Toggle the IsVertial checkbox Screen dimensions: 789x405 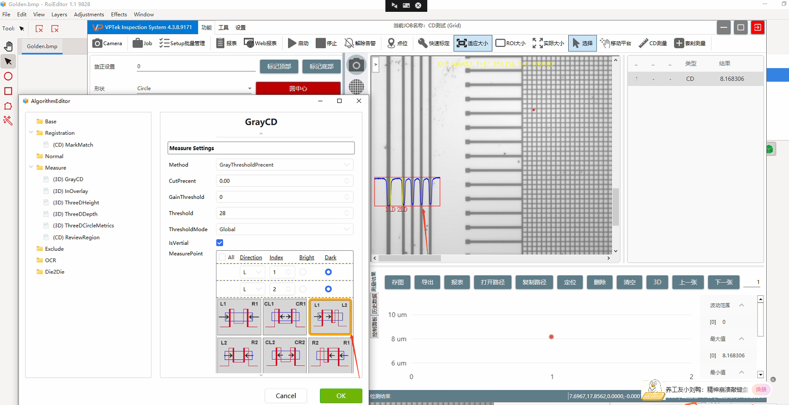220,243
